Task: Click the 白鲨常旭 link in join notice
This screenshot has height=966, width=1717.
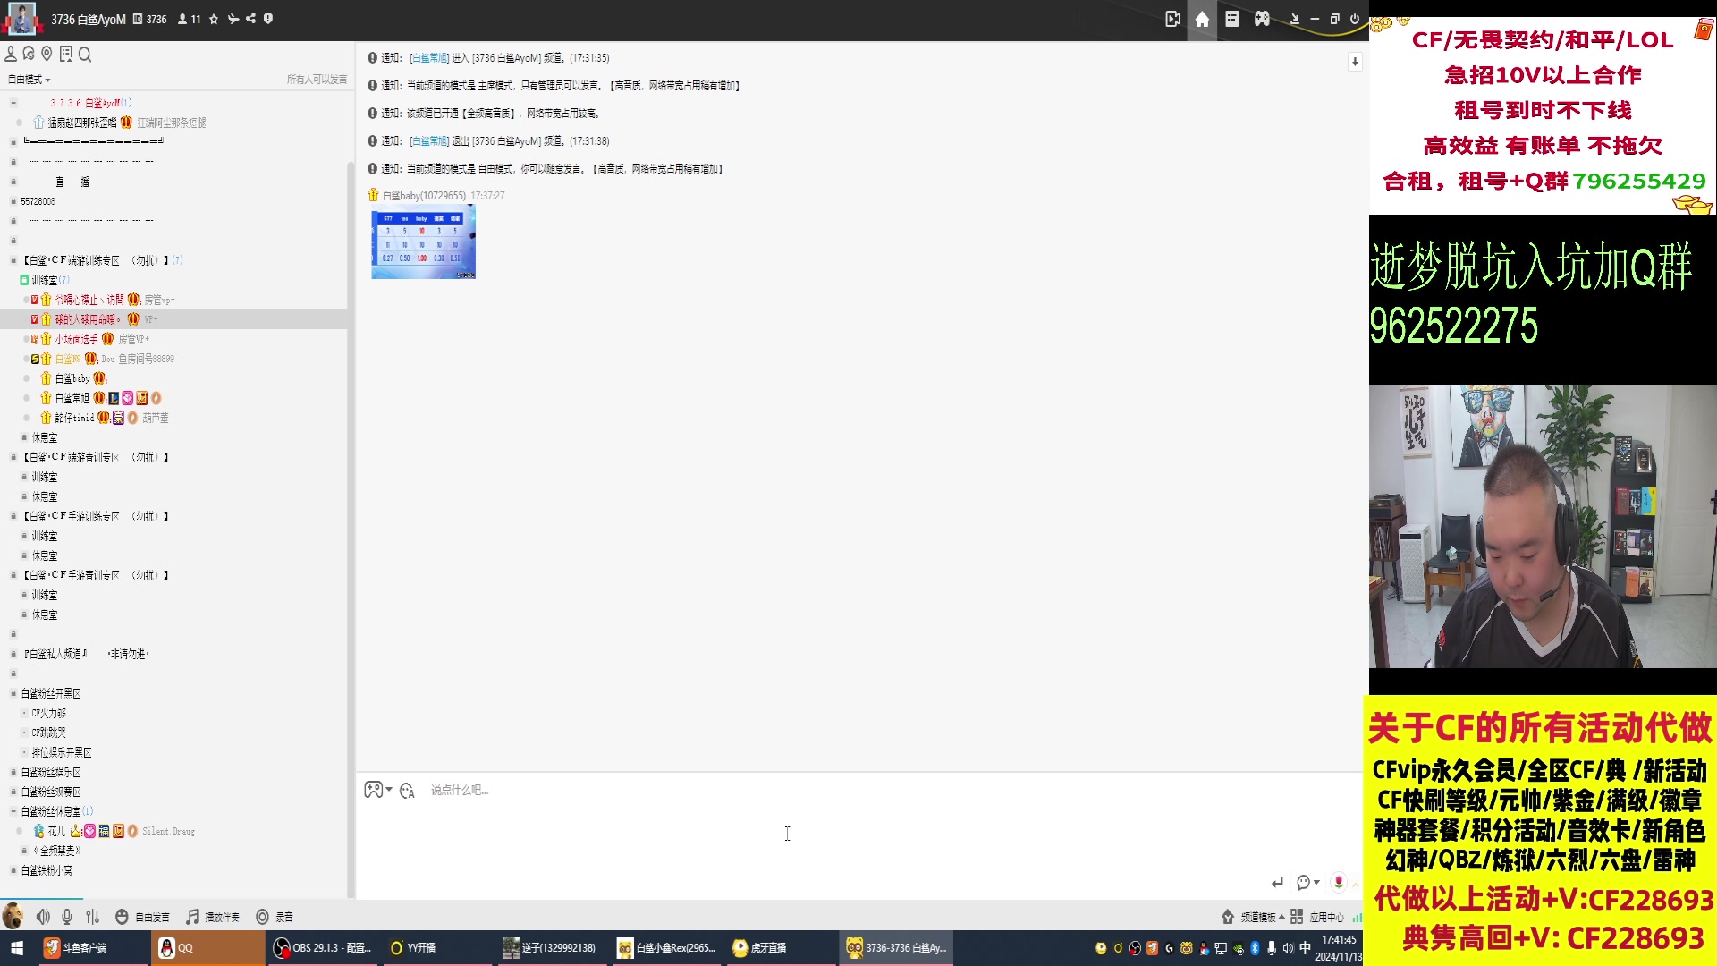Action: click(429, 58)
